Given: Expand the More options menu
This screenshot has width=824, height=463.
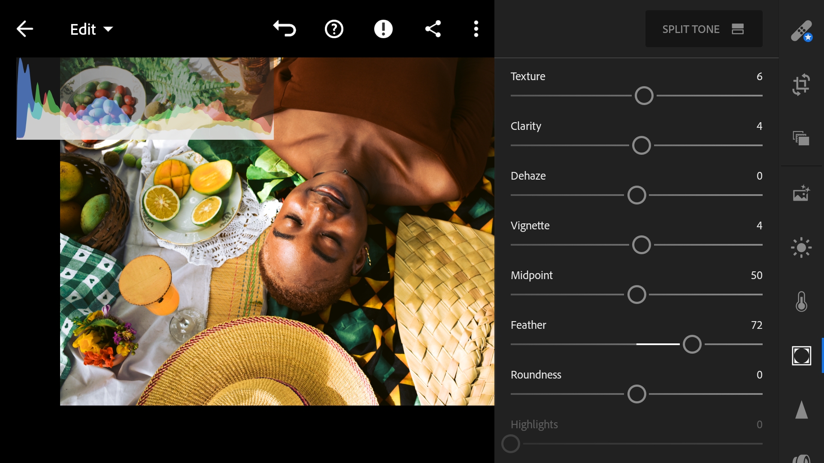Looking at the screenshot, I should click(x=476, y=29).
